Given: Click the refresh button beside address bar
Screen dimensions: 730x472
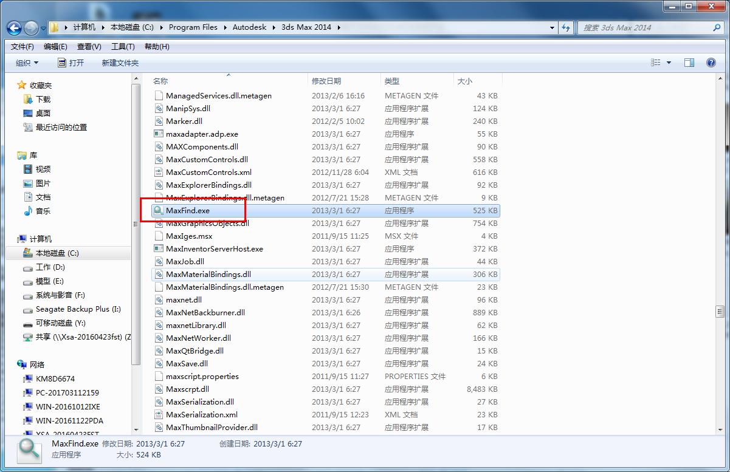Looking at the screenshot, I should [566, 27].
